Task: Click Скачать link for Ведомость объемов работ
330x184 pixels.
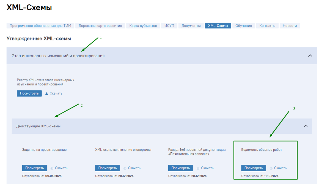Action: pyautogui.click(x=280, y=168)
